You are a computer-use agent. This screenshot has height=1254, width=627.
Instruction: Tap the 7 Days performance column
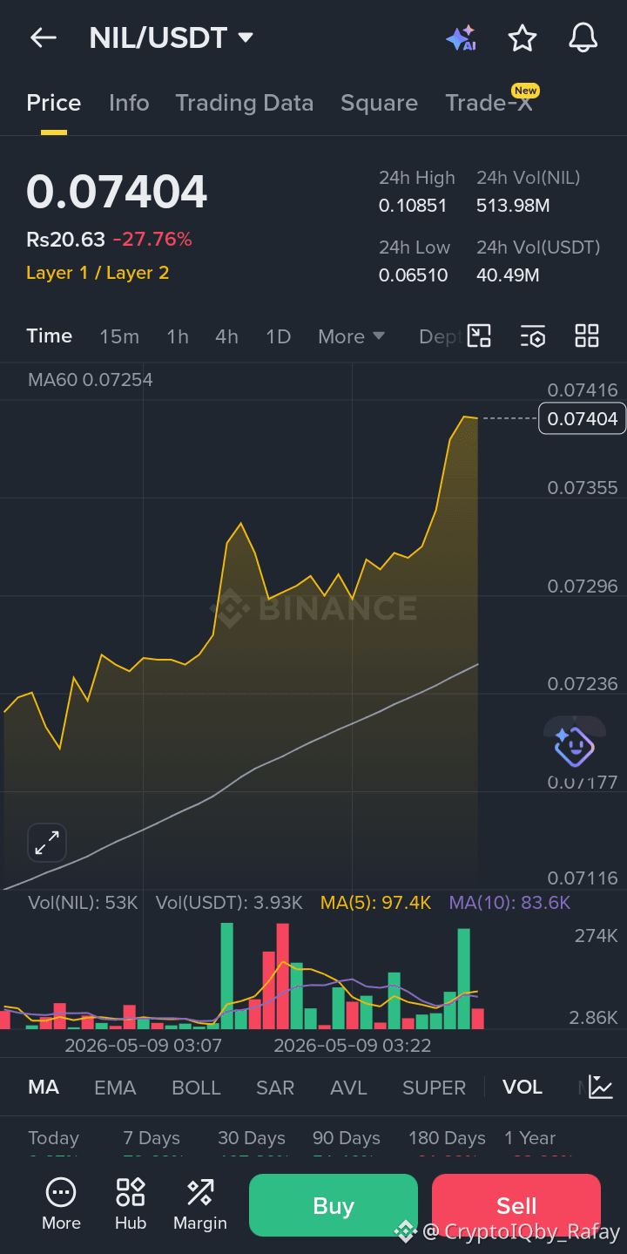click(152, 1138)
